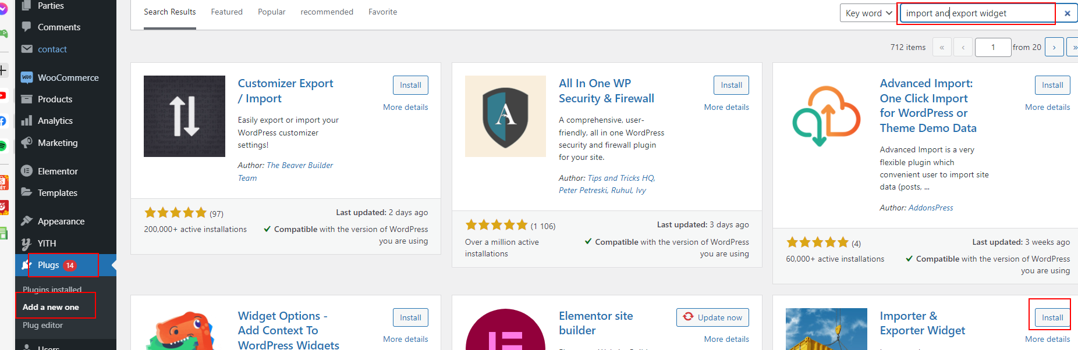Switch to the recommended tab
Image resolution: width=1078 pixels, height=350 pixels.
tap(327, 12)
